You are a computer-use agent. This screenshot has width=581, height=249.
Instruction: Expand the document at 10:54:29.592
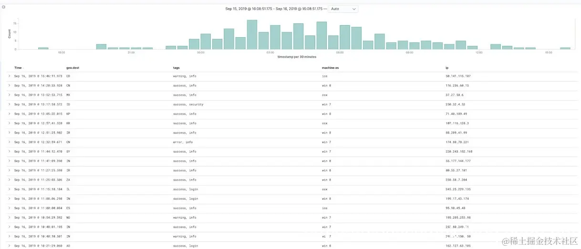tap(9, 218)
